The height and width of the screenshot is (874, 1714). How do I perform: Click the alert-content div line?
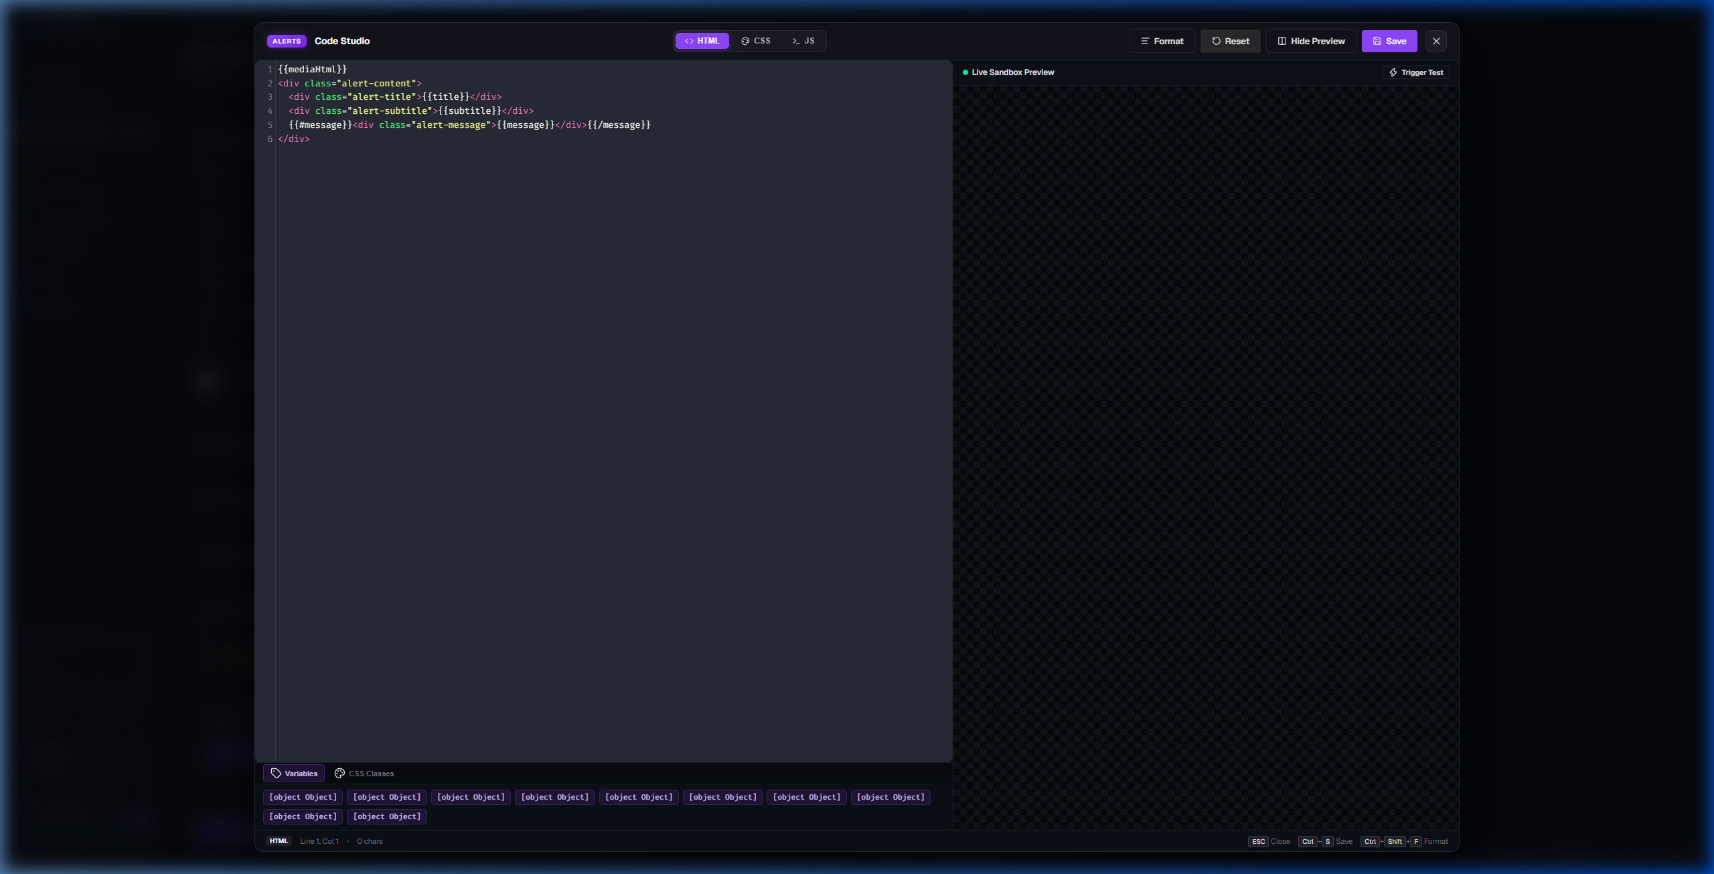click(x=349, y=83)
